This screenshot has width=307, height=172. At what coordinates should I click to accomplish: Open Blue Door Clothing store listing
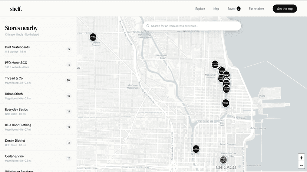tap(38, 127)
